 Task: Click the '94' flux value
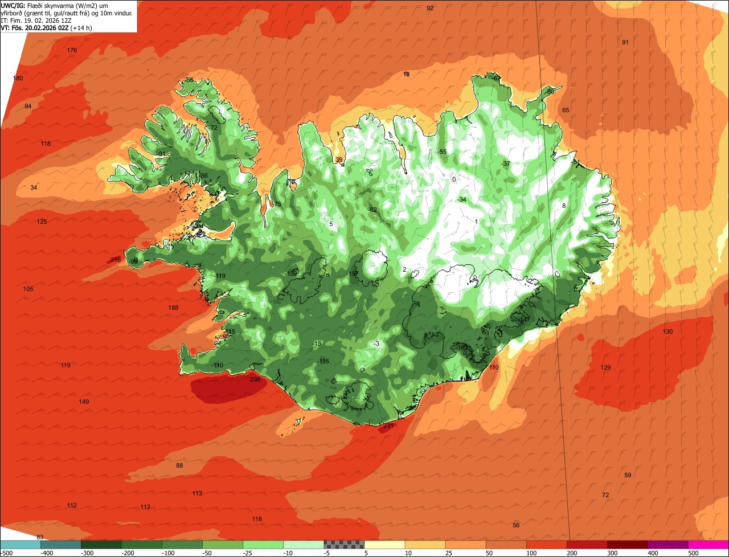point(28,107)
